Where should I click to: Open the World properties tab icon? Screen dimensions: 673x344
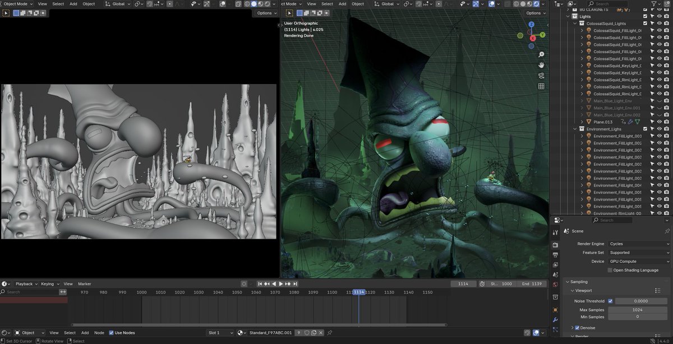[555, 284]
